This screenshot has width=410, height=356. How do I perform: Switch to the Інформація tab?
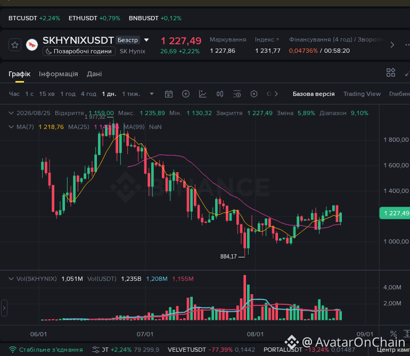59,74
